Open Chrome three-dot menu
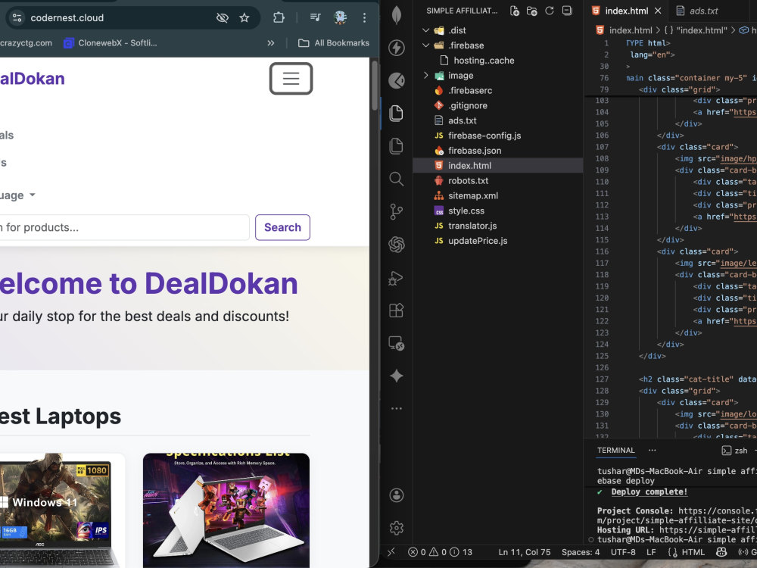The image size is (757, 568). [x=364, y=18]
